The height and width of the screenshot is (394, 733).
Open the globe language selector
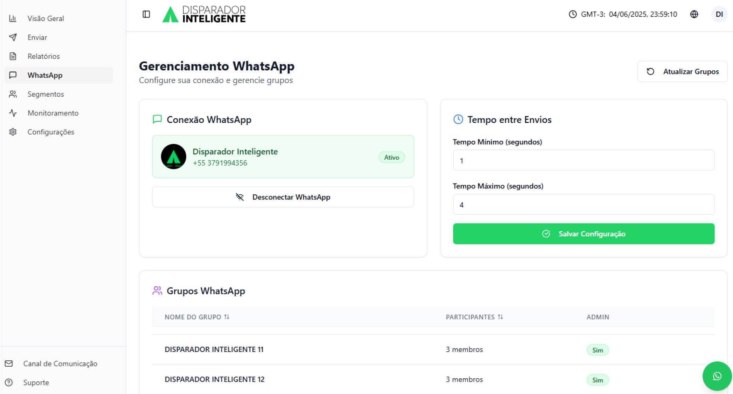point(694,14)
